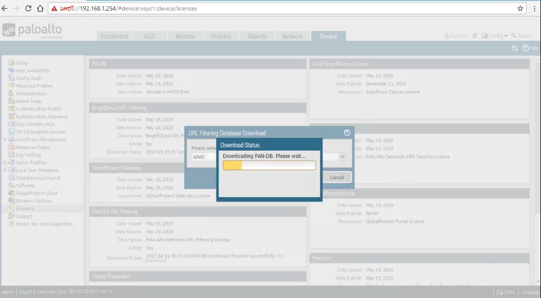Click the AutoFocus Device License header
The width and height of the screenshot is (541, 298).
tap(420, 64)
